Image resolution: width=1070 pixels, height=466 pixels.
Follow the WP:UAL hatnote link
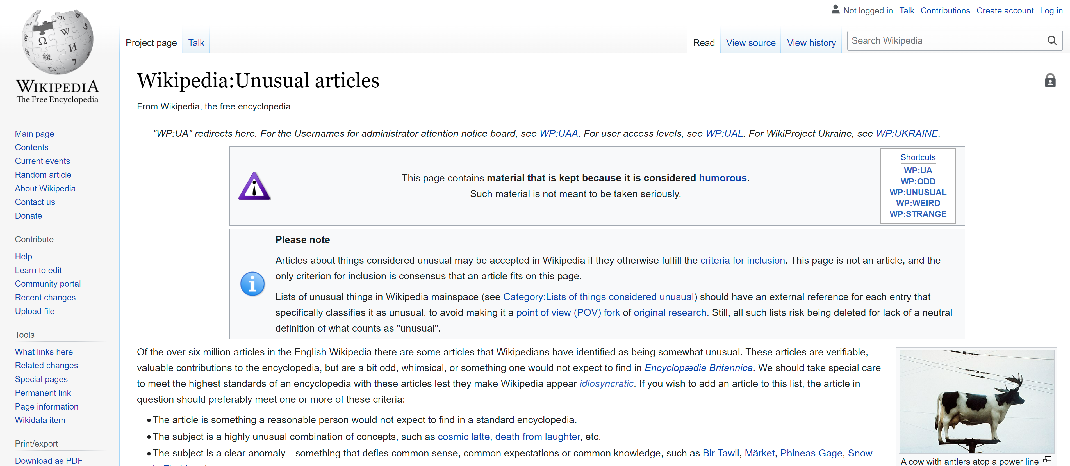724,133
